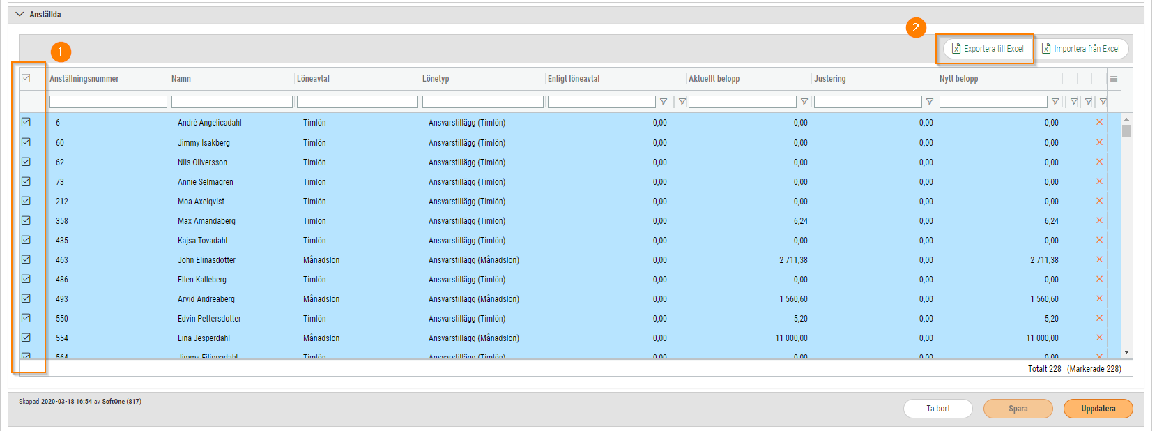
Task: Focus the Justering filter input
Action: point(868,102)
